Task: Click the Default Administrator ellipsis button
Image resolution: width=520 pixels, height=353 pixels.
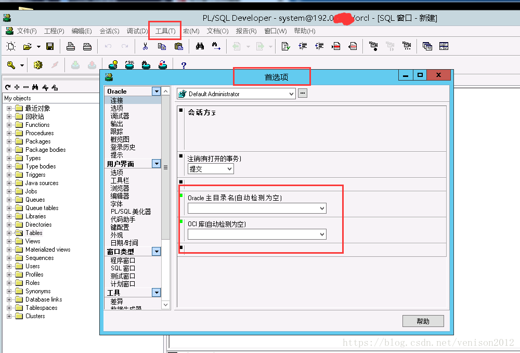Action: (x=303, y=93)
